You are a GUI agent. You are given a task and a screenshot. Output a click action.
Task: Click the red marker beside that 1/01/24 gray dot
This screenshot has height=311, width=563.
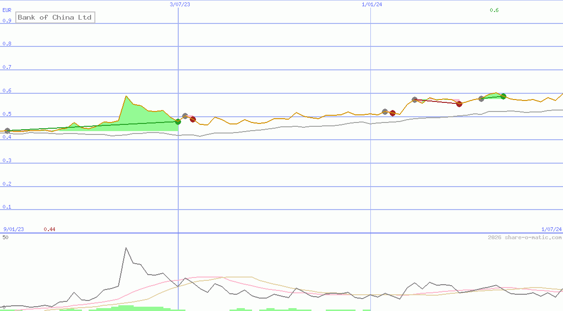(393, 113)
